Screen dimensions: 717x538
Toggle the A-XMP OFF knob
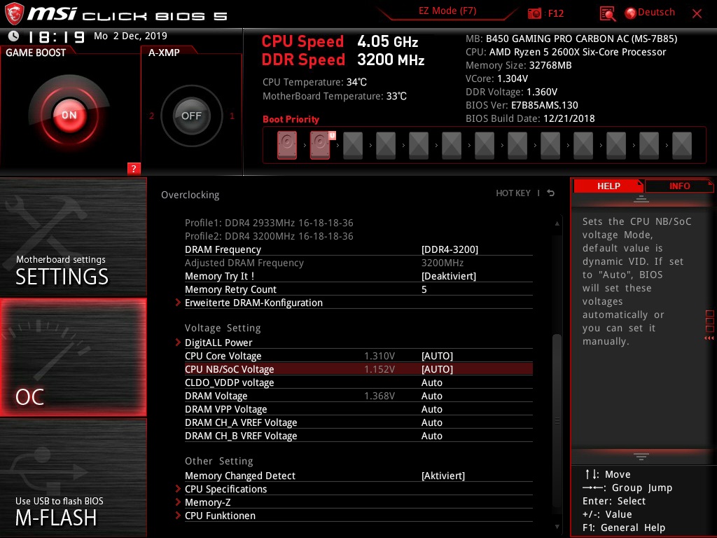(x=191, y=116)
